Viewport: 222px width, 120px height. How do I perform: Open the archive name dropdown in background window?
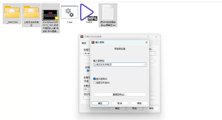pyautogui.click(x=154, y=54)
